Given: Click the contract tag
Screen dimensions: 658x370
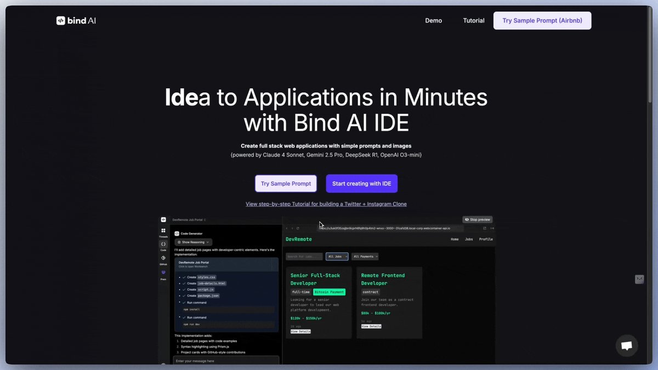Looking at the screenshot, I should 371,292.
